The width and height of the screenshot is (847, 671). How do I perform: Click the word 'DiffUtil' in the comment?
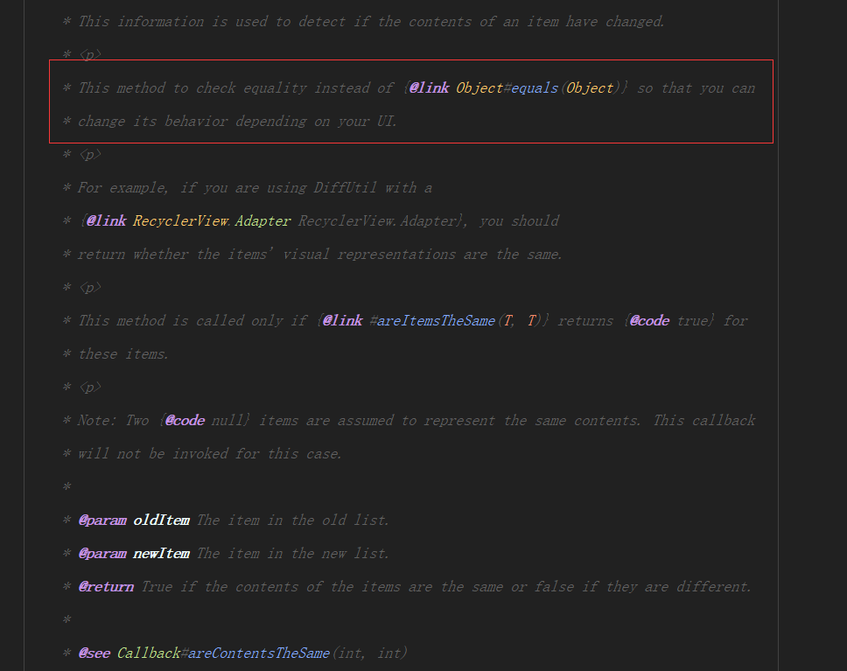[x=345, y=187]
